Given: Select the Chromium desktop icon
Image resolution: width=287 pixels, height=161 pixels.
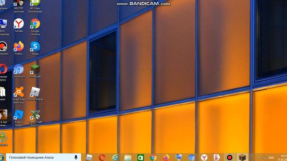Looking at the screenshot, I should click(x=19, y=71).
